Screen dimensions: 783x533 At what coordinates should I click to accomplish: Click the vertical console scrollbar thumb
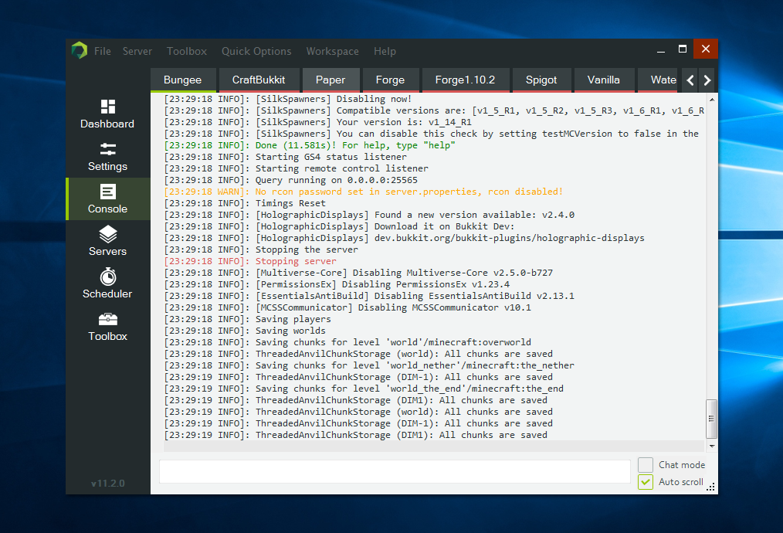coord(711,419)
